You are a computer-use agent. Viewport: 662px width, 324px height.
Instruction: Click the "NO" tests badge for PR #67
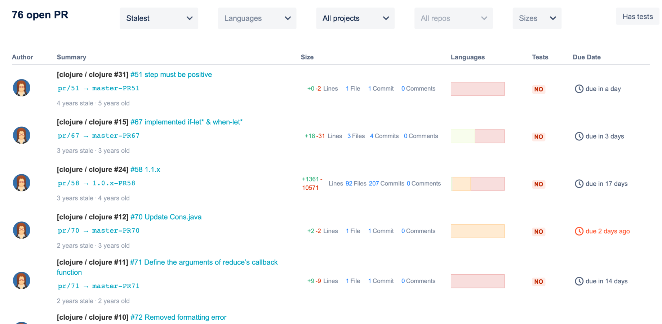pyautogui.click(x=538, y=137)
